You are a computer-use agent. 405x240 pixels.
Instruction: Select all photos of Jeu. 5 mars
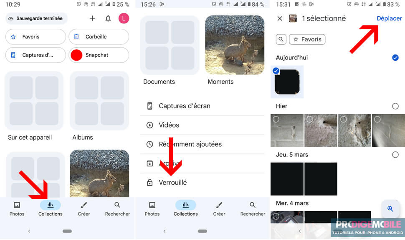pos(395,155)
